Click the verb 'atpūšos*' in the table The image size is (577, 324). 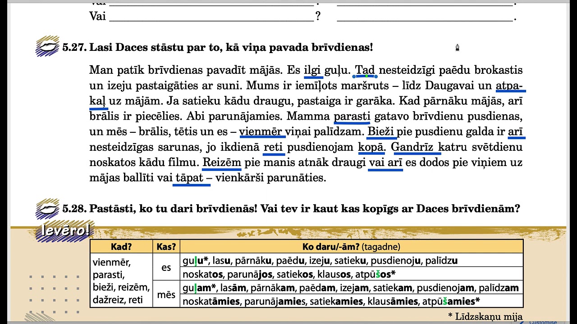click(375, 274)
